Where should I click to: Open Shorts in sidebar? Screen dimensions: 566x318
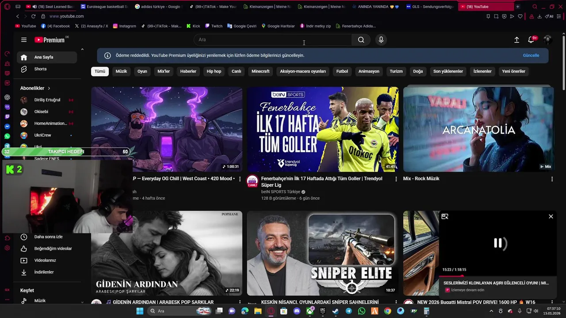point(47,69)
